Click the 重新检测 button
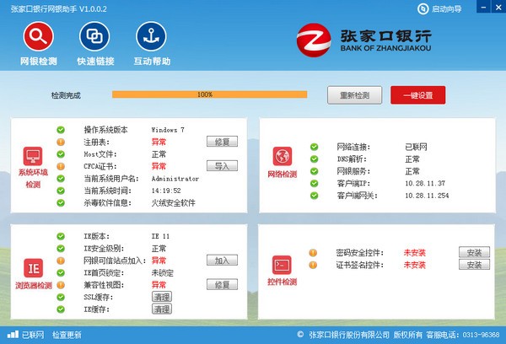506x344 pixels. (x=355, y=95)
